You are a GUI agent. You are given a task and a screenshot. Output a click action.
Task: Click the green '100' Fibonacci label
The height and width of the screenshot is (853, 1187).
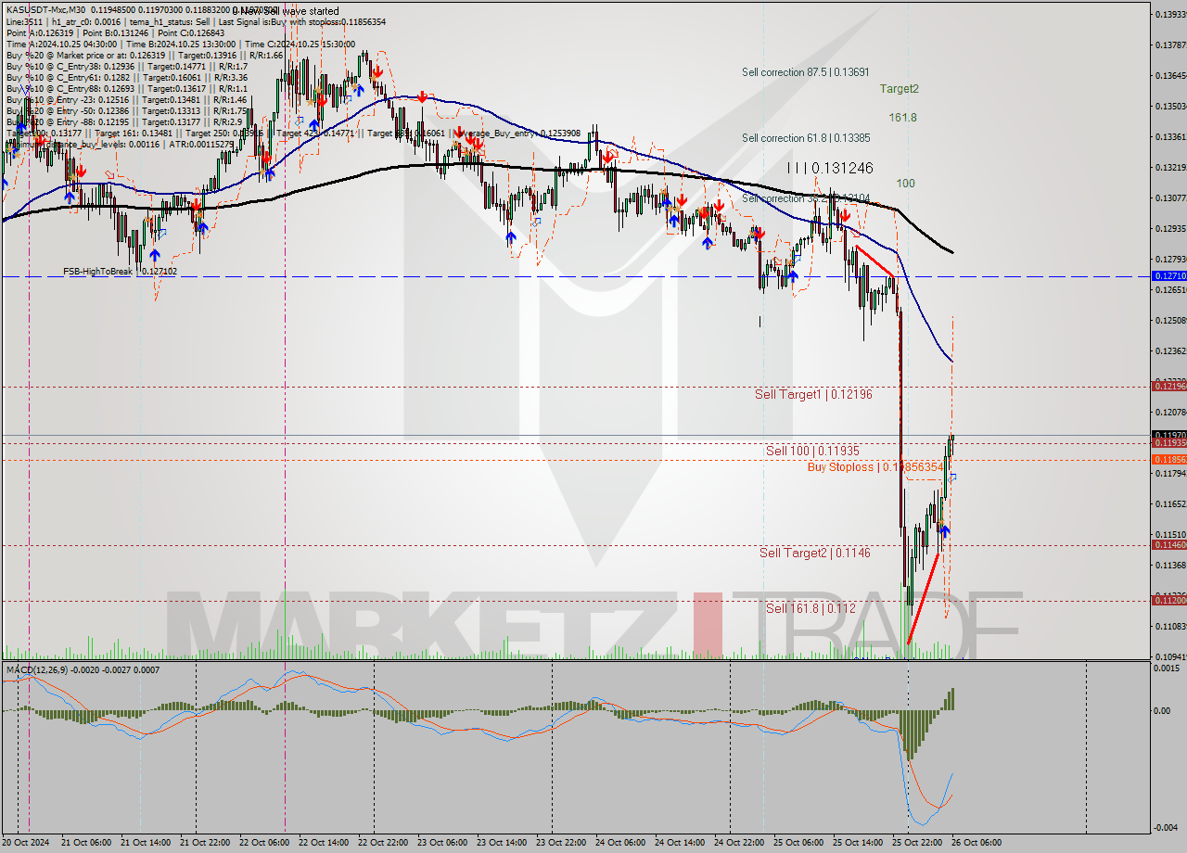point(905,184)
